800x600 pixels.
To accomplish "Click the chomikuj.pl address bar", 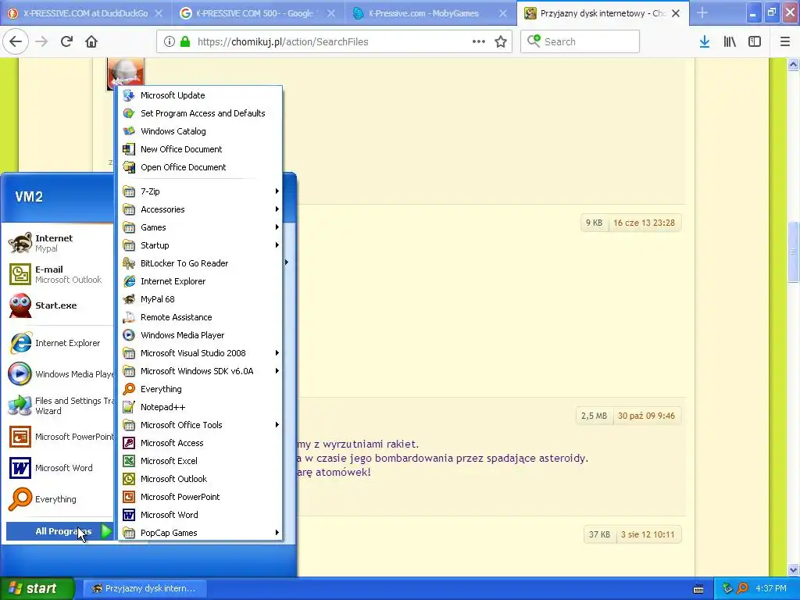I will coord(334,41).
